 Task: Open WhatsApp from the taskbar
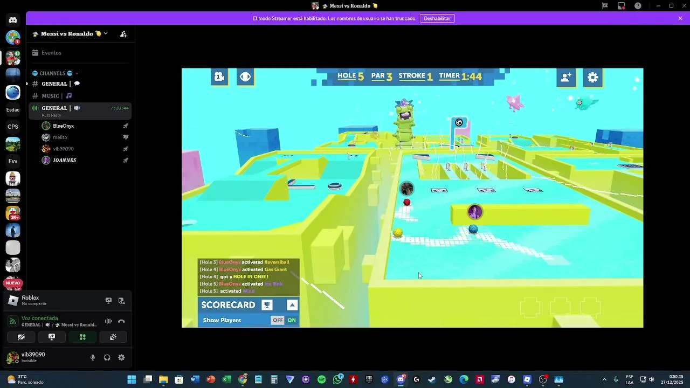click(337, 379)
